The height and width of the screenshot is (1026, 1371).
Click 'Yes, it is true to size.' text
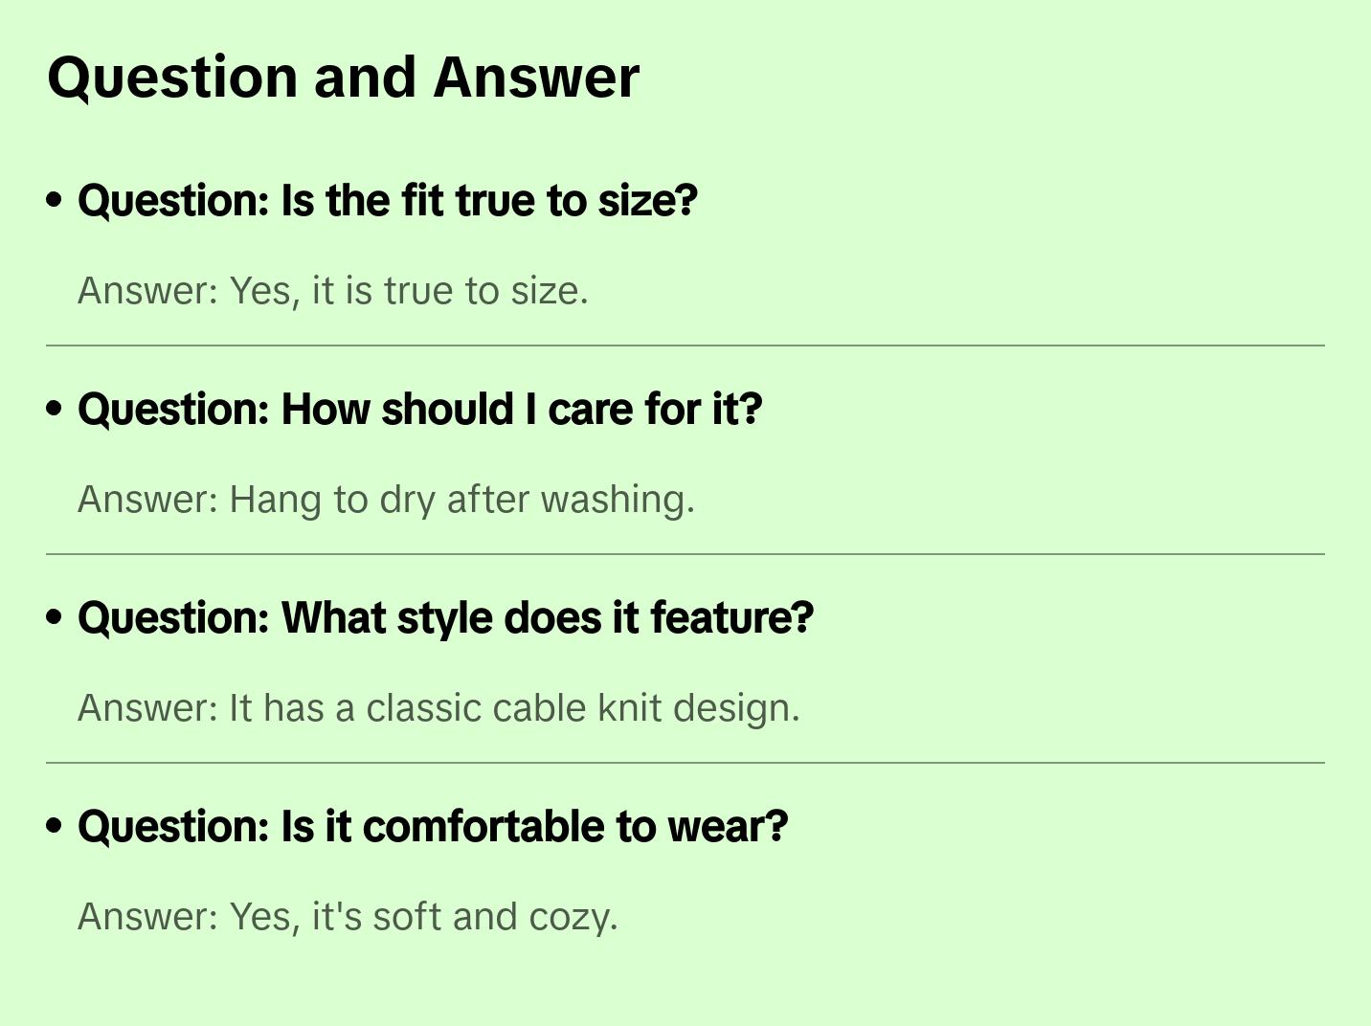[x=409, y=291]
